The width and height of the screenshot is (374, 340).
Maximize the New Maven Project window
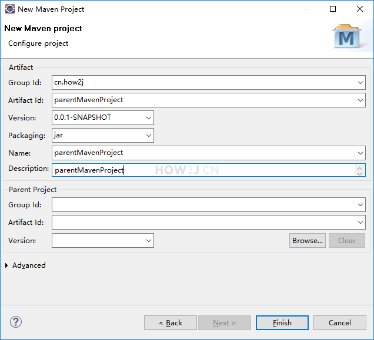333,9
